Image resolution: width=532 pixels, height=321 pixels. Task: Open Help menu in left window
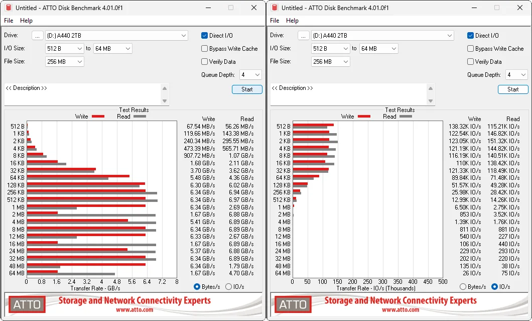(26, 21)
